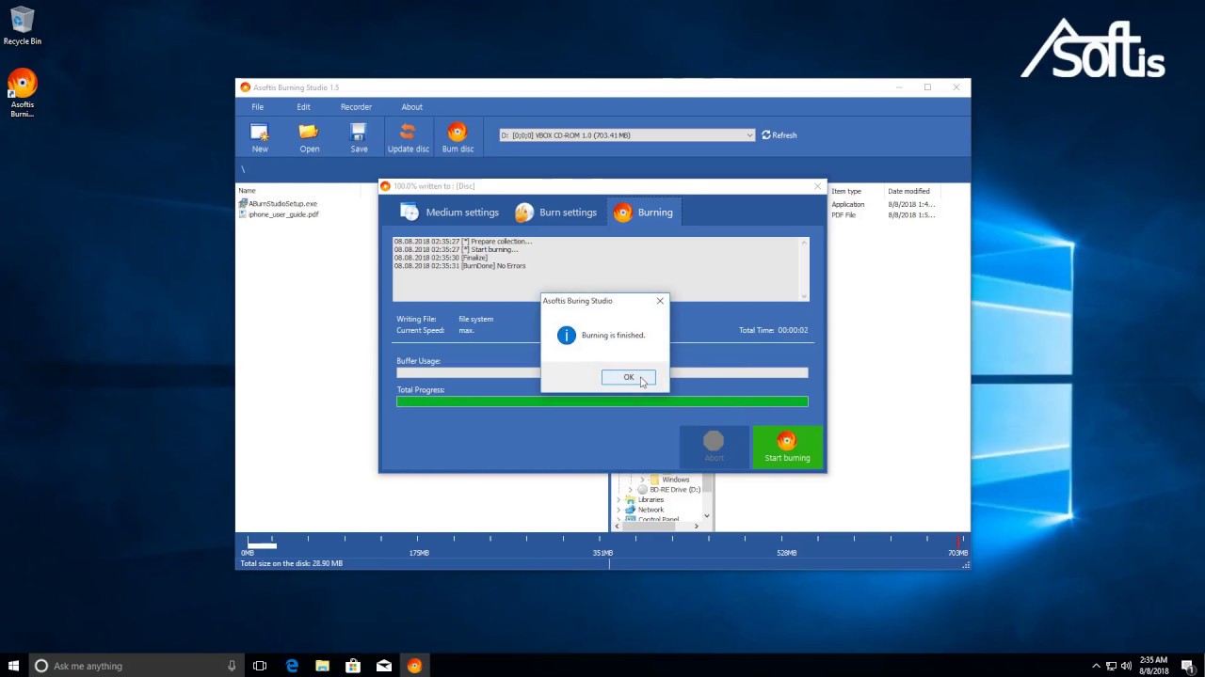Screen dimensions: 1205x677
Task: Click the greyed Abort button
Action: tap(714, 447)
